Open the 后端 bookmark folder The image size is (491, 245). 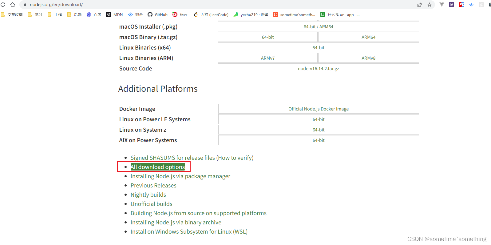click(x=74, y=14)
